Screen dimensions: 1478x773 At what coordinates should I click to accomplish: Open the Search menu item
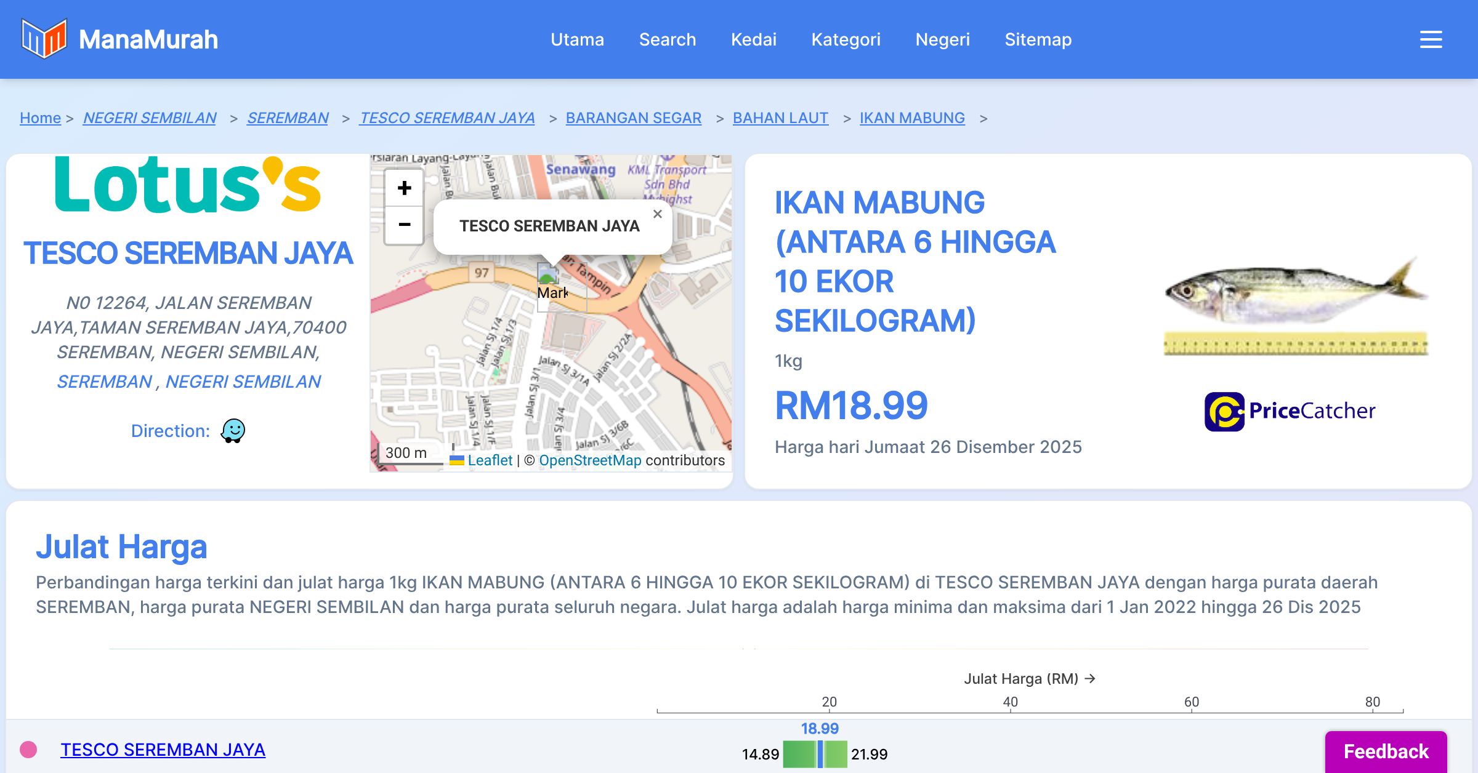(x=667, y=39)
